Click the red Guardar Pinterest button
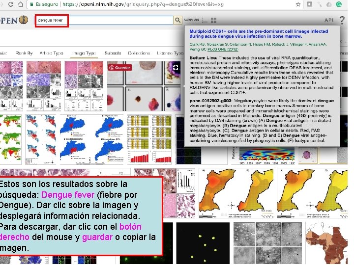The width and height of the screenshot is (354, 265). (x=119, y=67)
